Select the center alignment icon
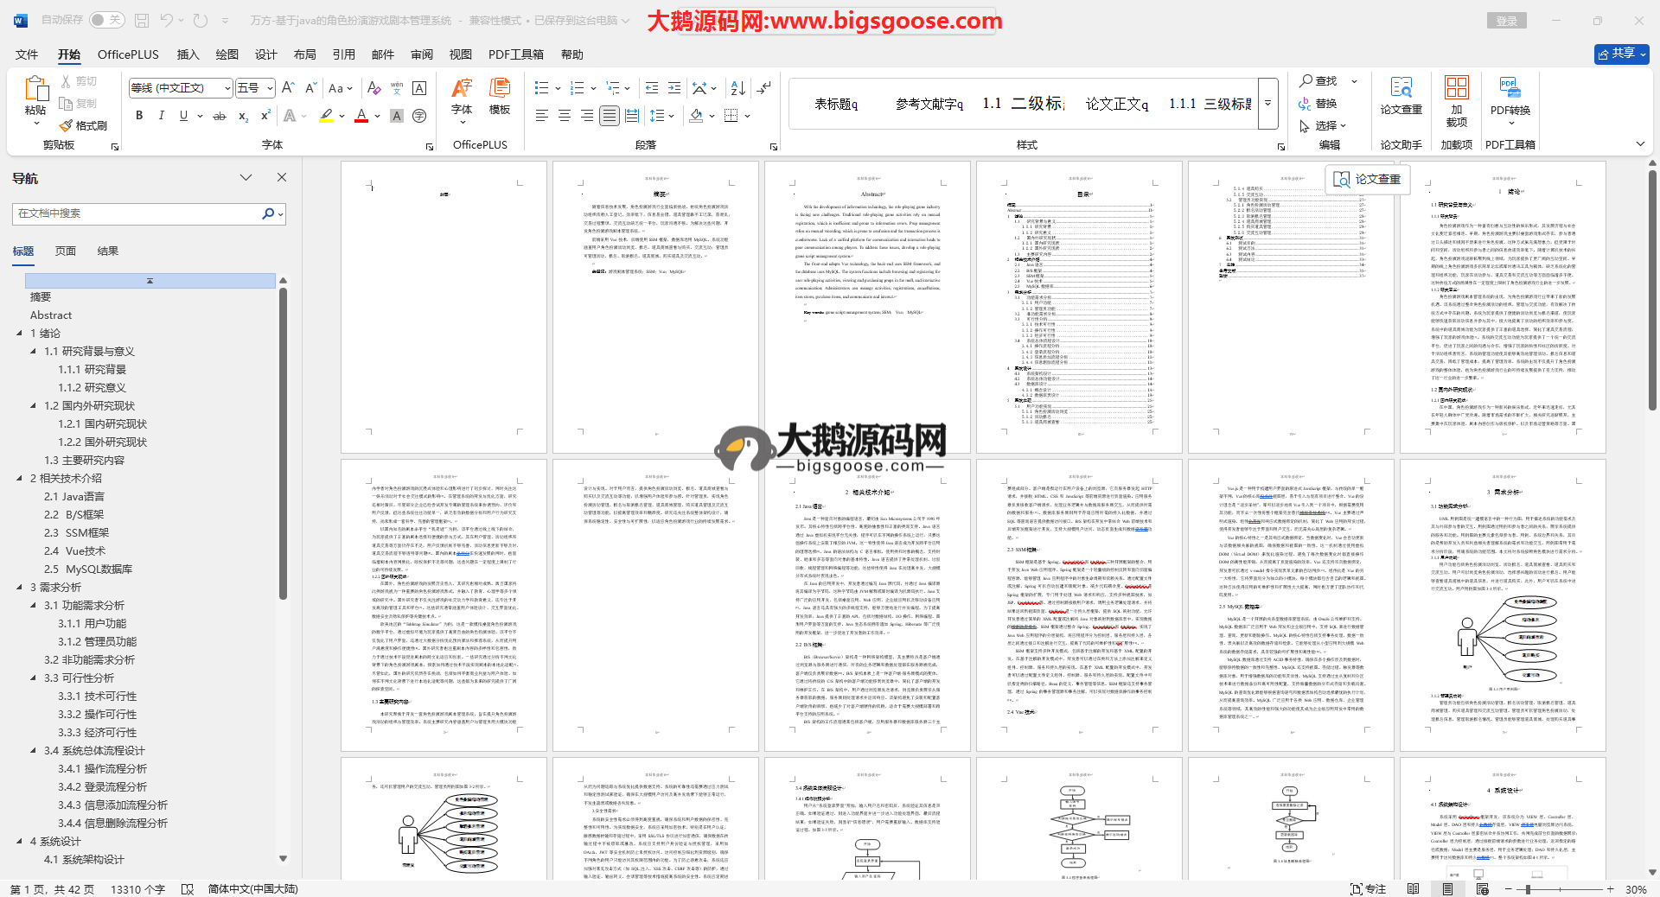Screen dimensions: 1660x897 pos(565,116)
